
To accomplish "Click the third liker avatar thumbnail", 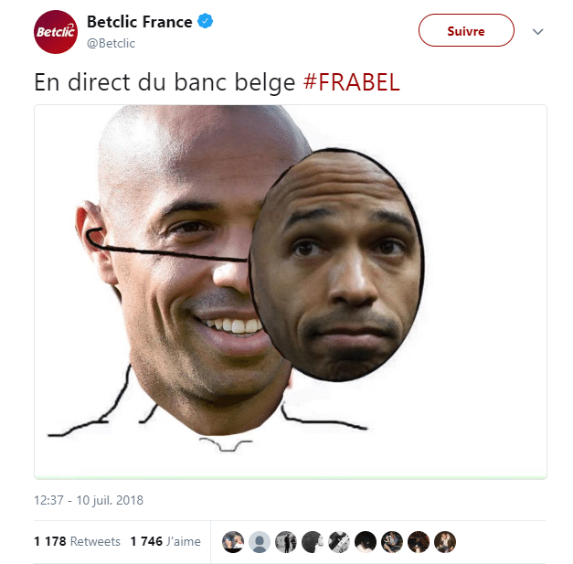I will [x=286, y=542].
